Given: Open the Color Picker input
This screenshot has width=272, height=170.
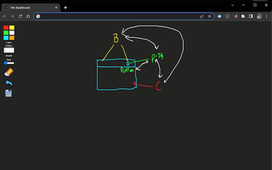Looking at the screenshot, I should [x=9, y=50].
